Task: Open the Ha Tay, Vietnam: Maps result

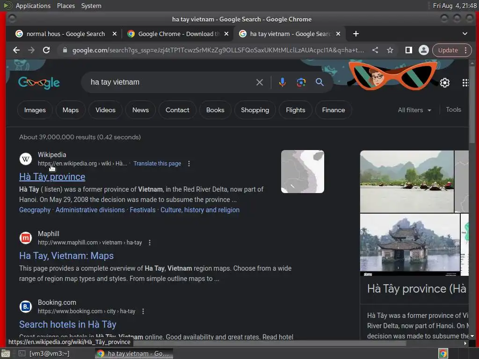Action: pos(66,256)
